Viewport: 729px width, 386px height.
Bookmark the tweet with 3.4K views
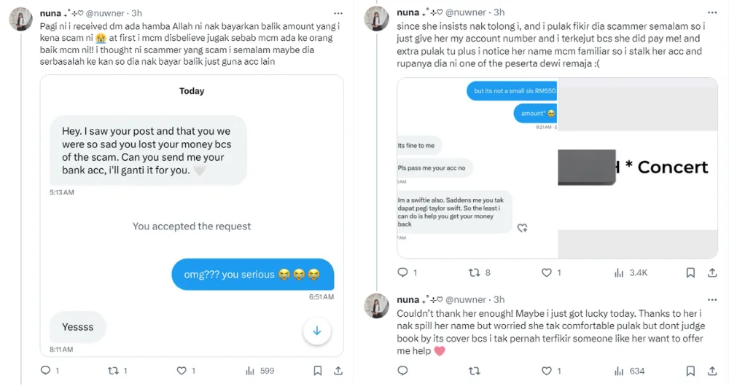point(690,272)
